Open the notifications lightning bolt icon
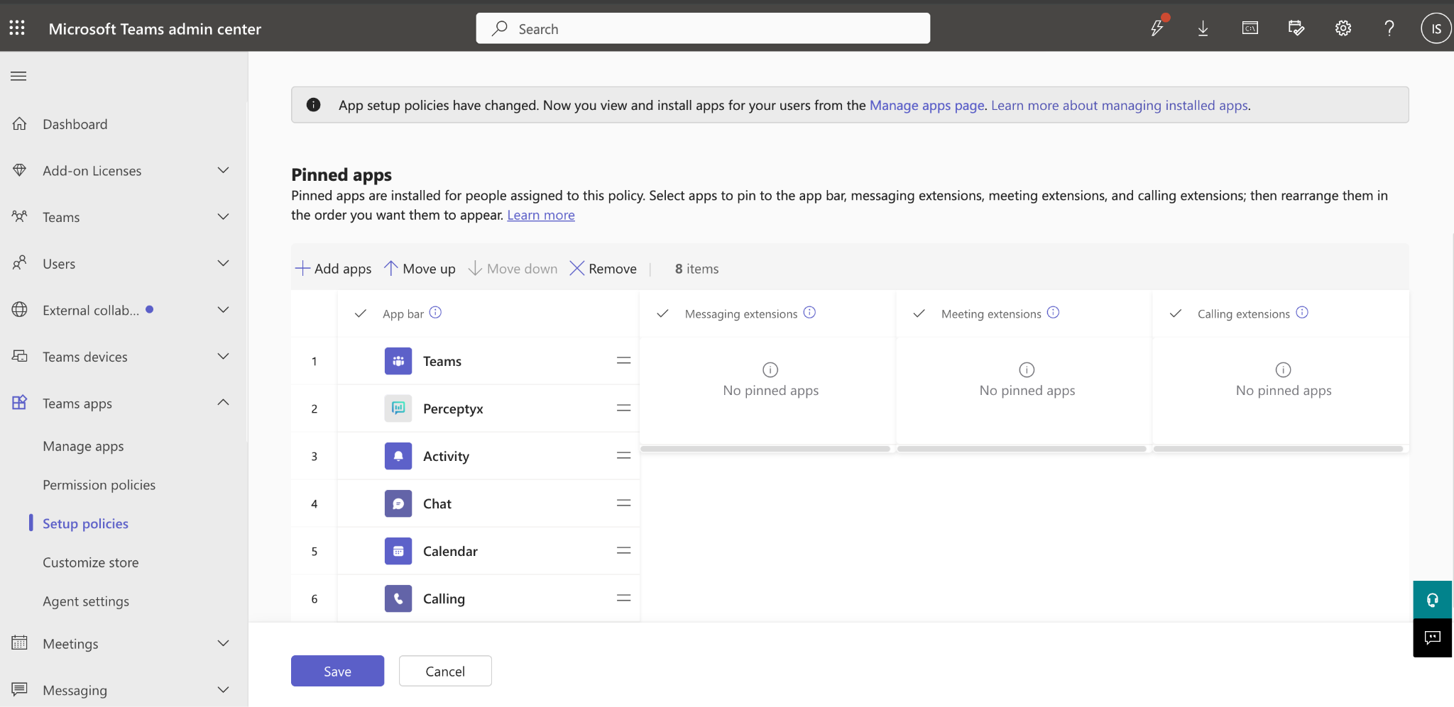 click(1157, 28)
